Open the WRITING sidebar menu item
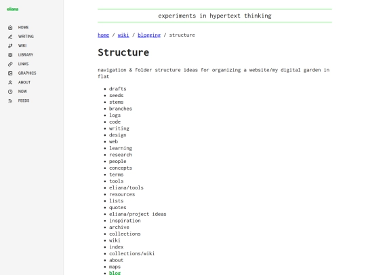Screen dimensions: 366x275 pos(26,37)
